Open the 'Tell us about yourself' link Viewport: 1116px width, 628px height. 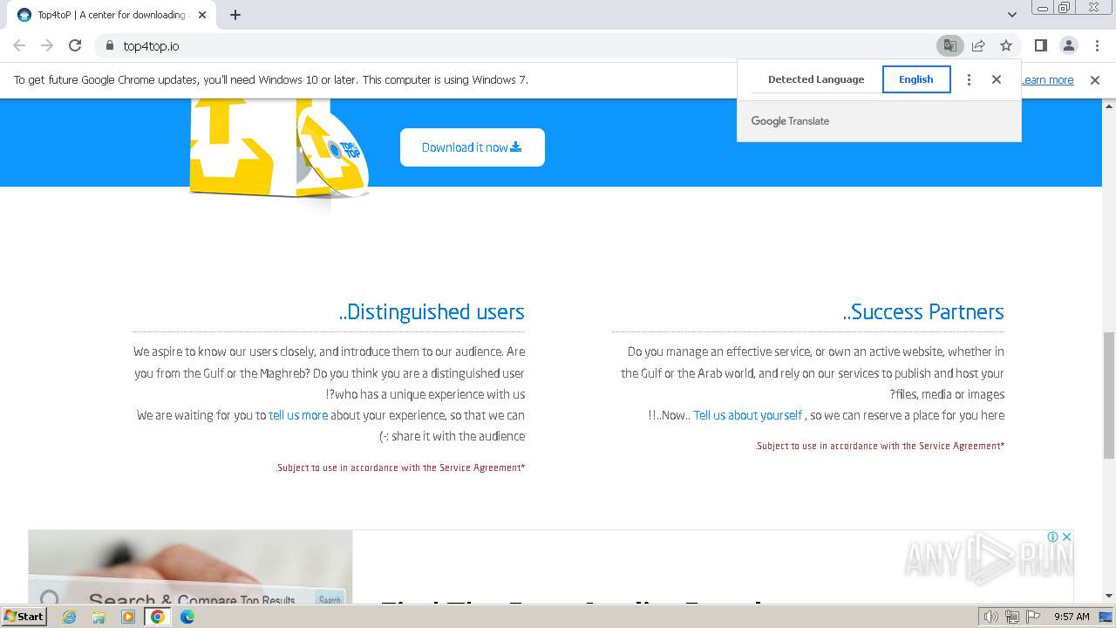tap(748, 415)
